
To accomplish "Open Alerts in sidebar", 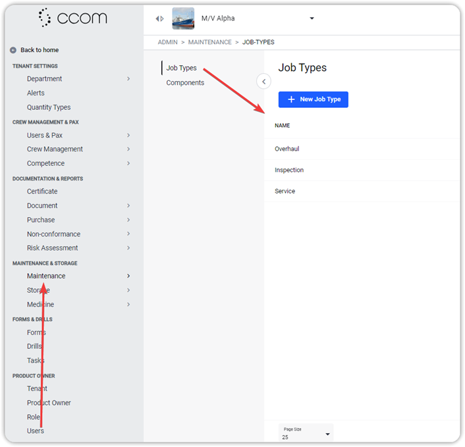I will point(36,93).
